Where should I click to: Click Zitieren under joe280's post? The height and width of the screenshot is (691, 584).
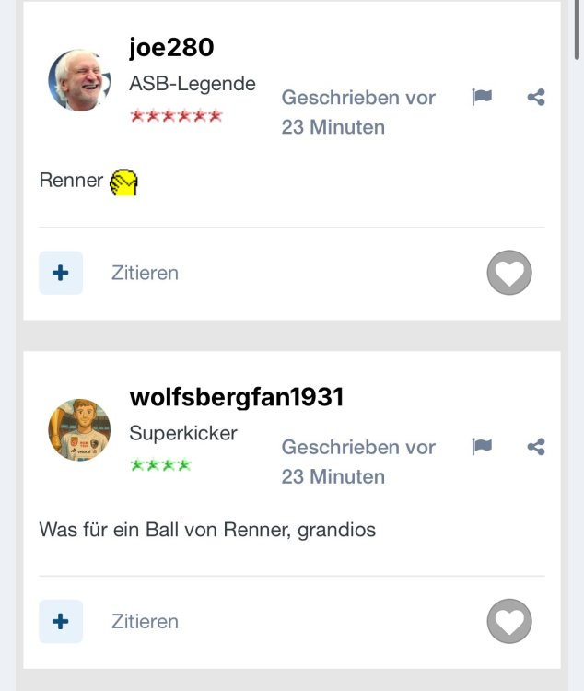(145, 273)
